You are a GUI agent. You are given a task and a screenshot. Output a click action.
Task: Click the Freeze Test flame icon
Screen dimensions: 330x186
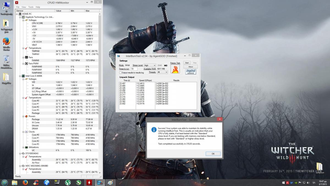click(175, 69)
